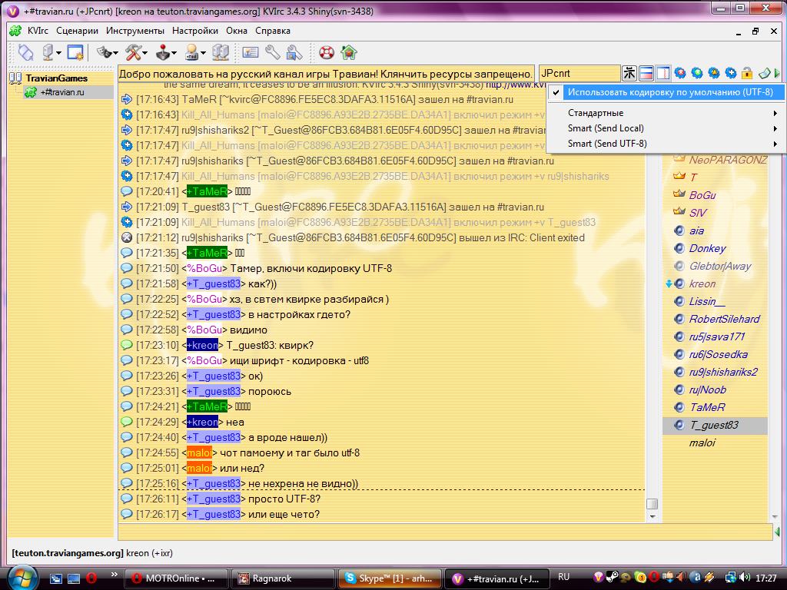
Task: Click the gear icon with orange triangle
Action: point(714,73)
